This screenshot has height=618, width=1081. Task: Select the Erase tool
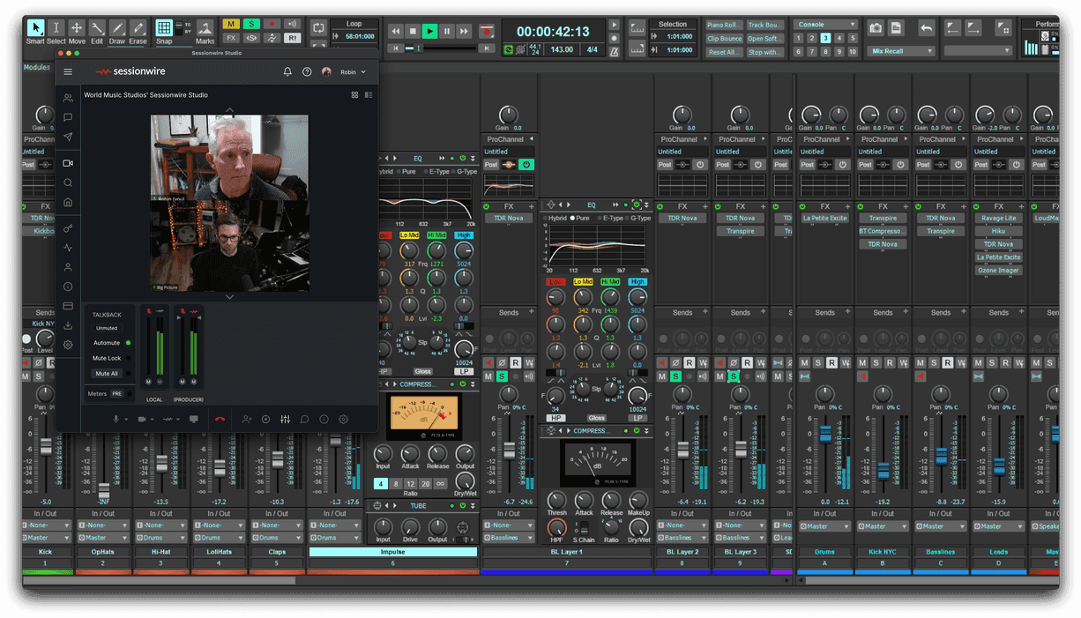pyautogui.click(x=138, y=28)
